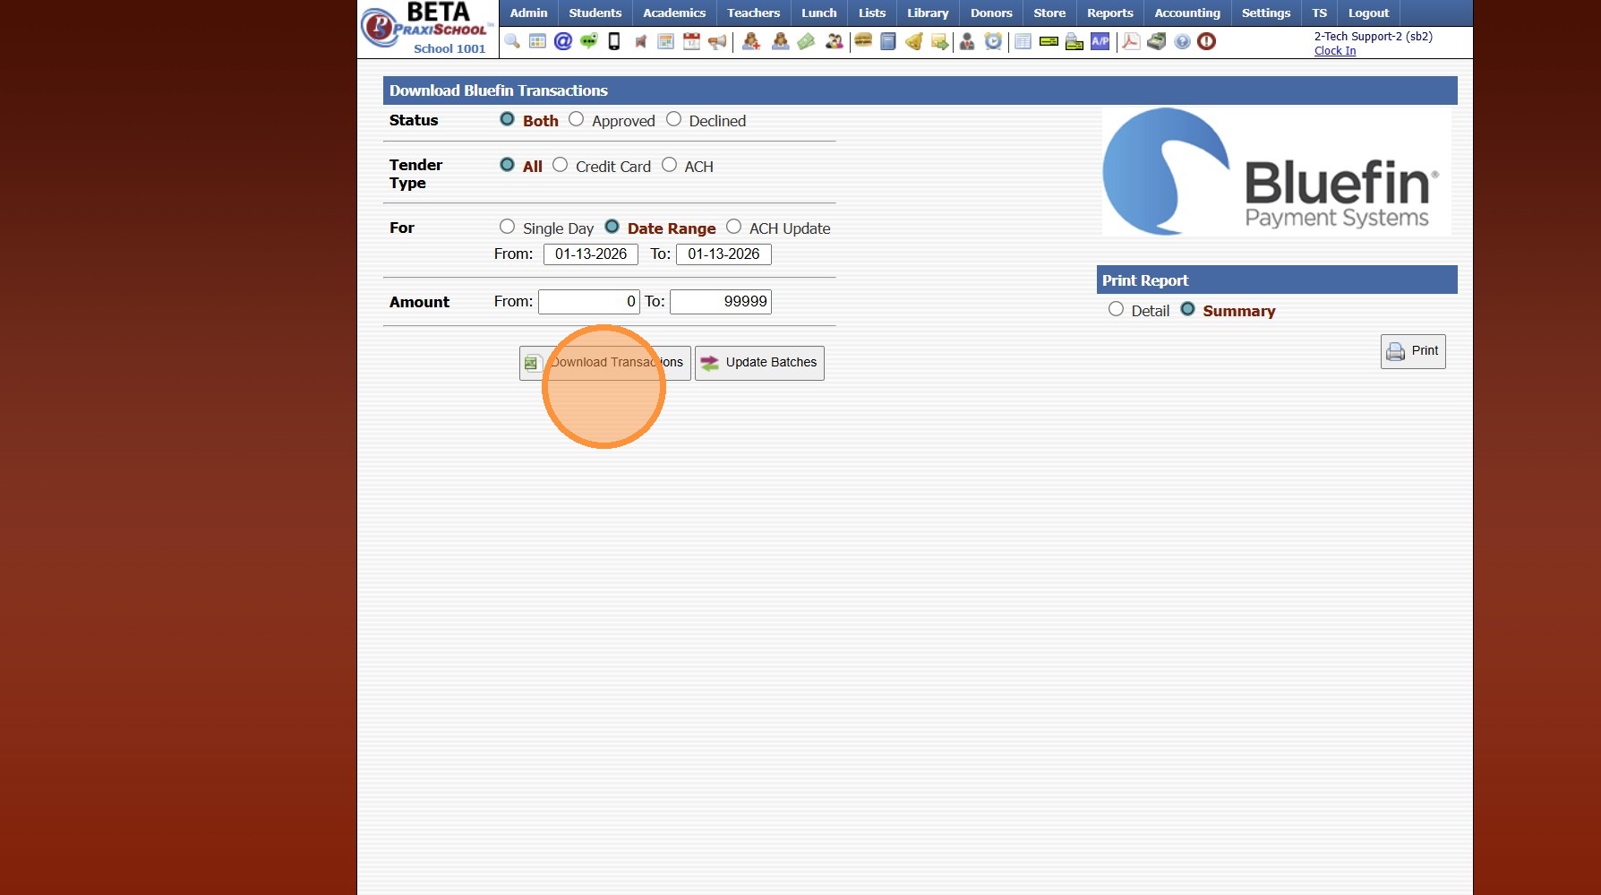The image size is (1601, 895).
Task: Open the calendar icon in the toolbar
Action: (x=691, y=41)
